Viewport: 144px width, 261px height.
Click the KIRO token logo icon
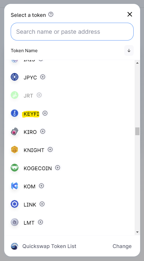(15, 132)
